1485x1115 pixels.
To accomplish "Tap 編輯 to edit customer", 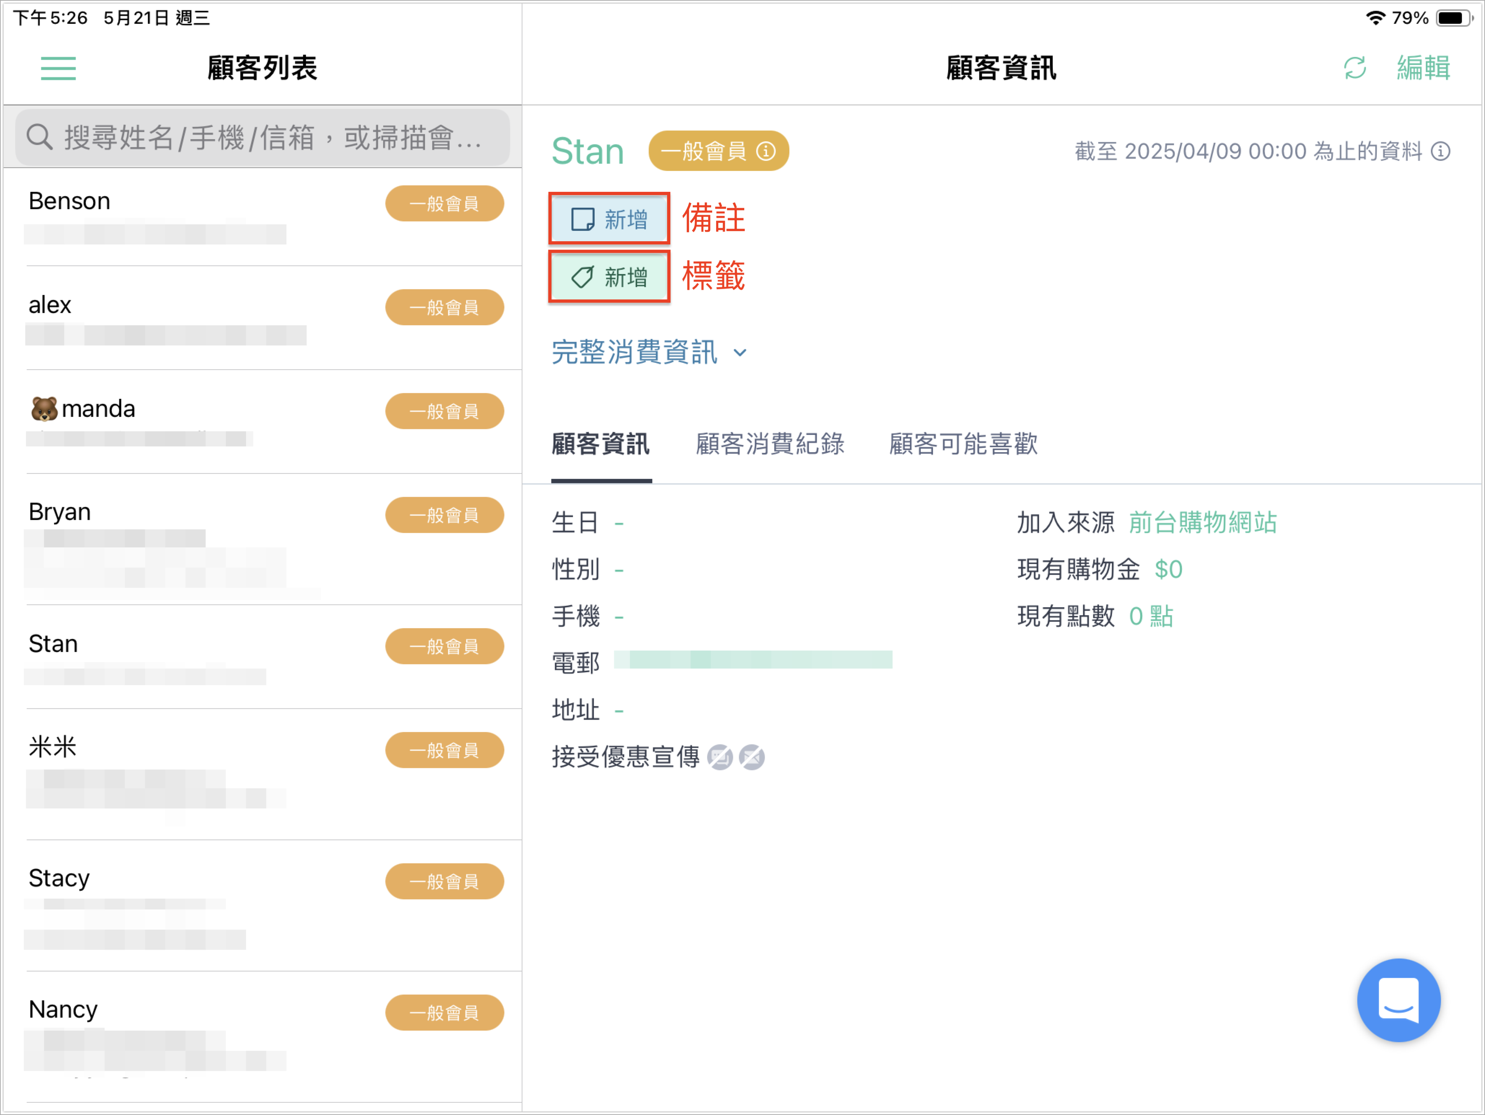I will tap(1423, 68).
